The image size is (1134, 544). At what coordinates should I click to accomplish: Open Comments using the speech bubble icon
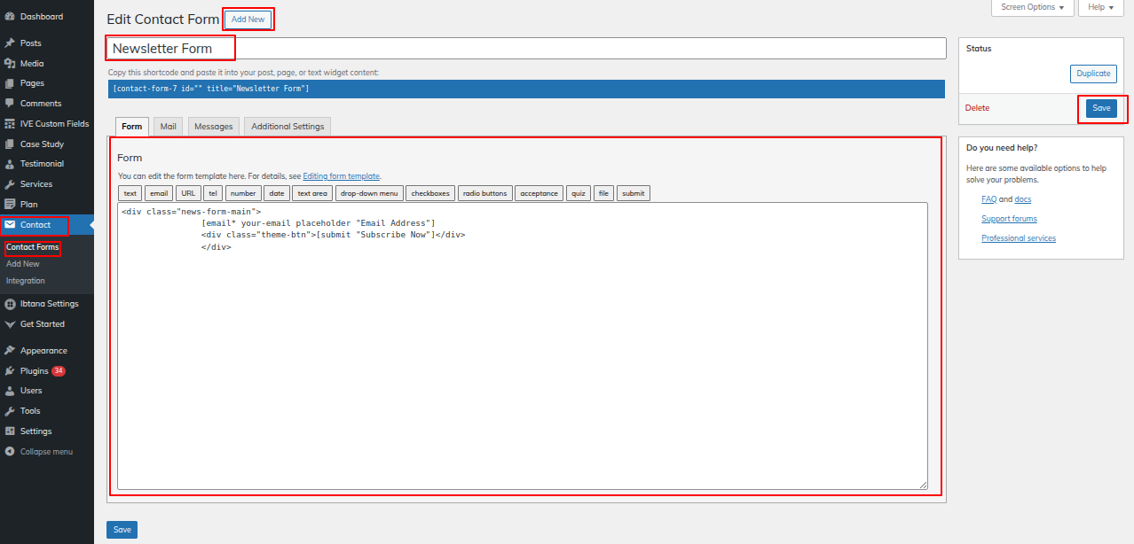coord(10,104)
